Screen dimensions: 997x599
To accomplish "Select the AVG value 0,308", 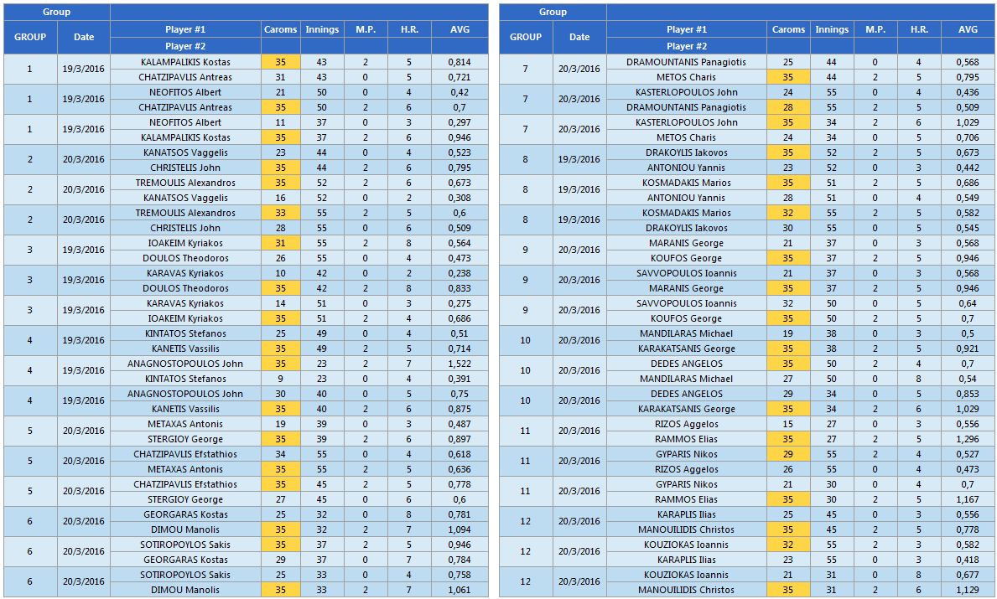I will click(x=459, y=198).
